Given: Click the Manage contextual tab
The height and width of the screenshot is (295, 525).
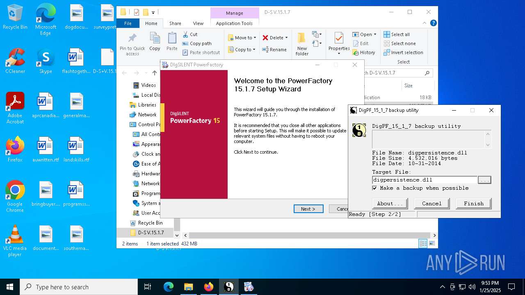Looking at the screenshot, I should click(235, 13).
